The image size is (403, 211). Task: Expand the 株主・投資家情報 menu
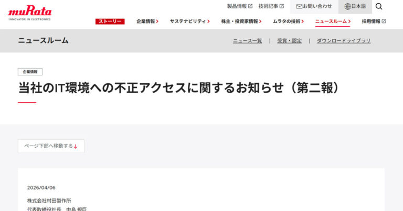click(x=241, y=21)
